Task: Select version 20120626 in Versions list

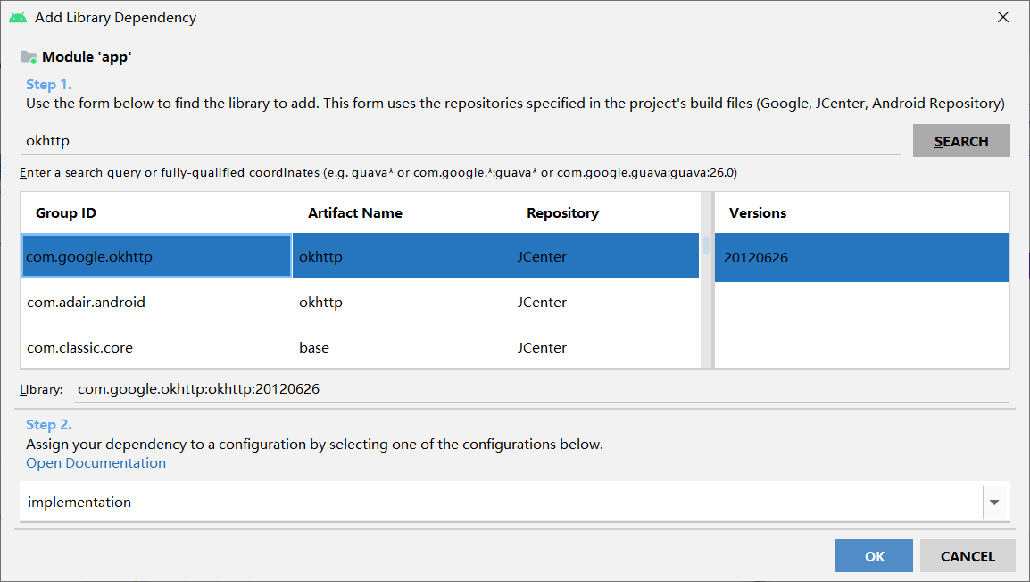Action: (861, 258)
